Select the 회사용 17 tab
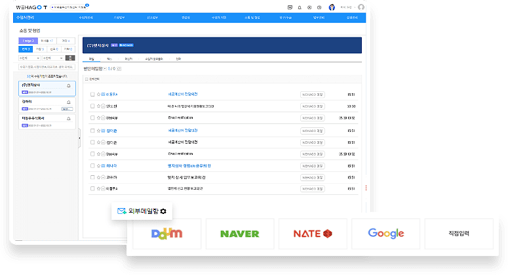Screen dimensions: 508x275 47,41
